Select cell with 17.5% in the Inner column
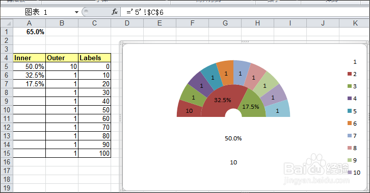 [x=29, y=84]
